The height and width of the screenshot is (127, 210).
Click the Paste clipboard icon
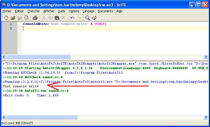[57, 18]
